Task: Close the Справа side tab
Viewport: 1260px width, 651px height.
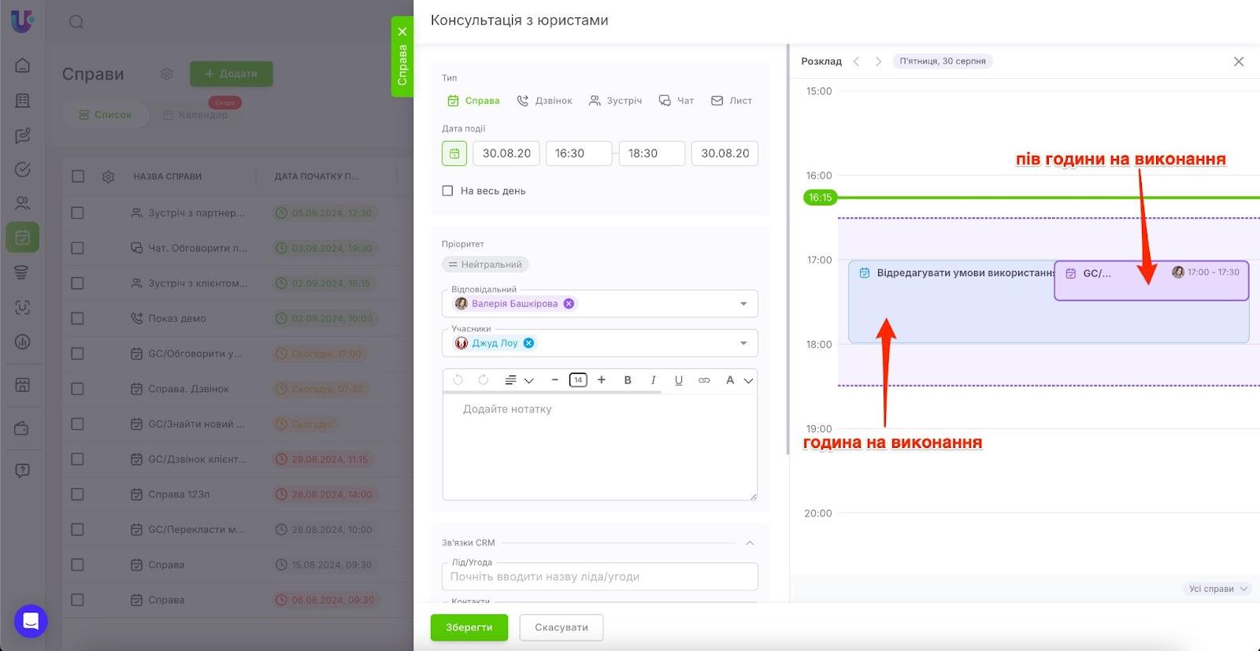Action: [x=402, y=31]
